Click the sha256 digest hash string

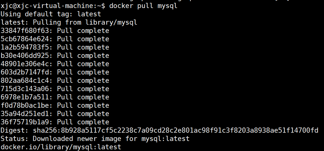pyautogui.click(x=176, y=130)
